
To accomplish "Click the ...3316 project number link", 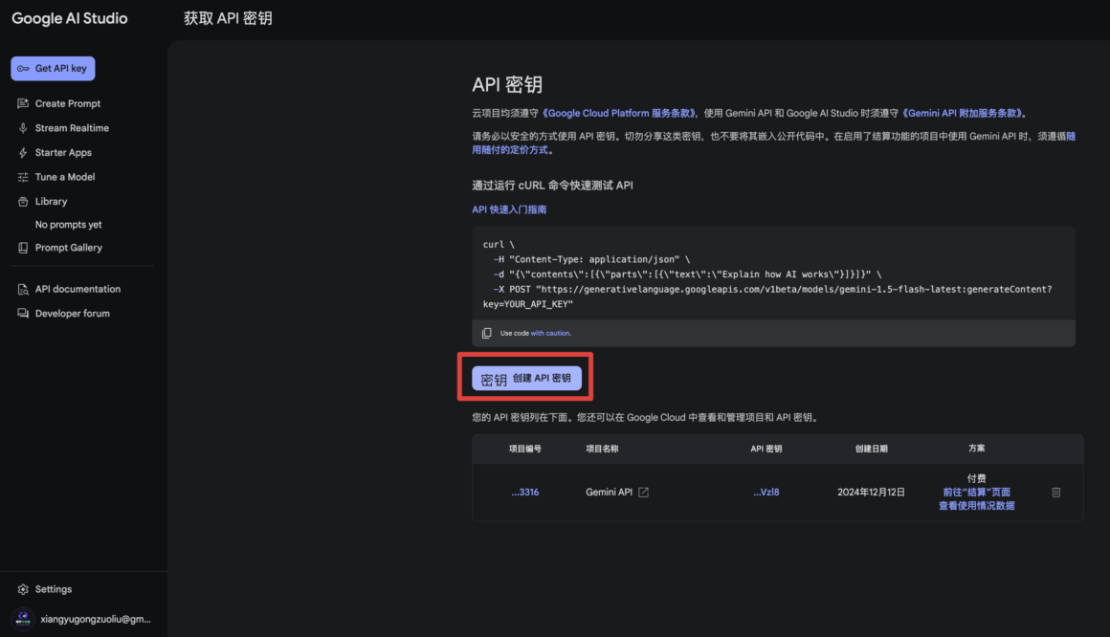I will (x=524, y=493).
